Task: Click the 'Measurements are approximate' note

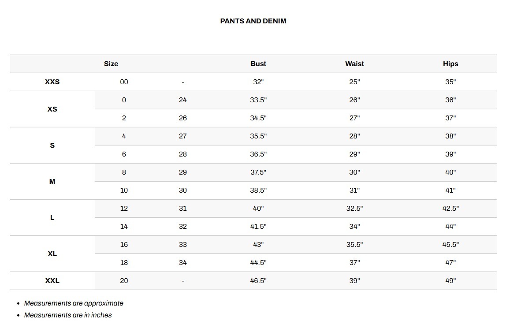Action: pos(74,303)
